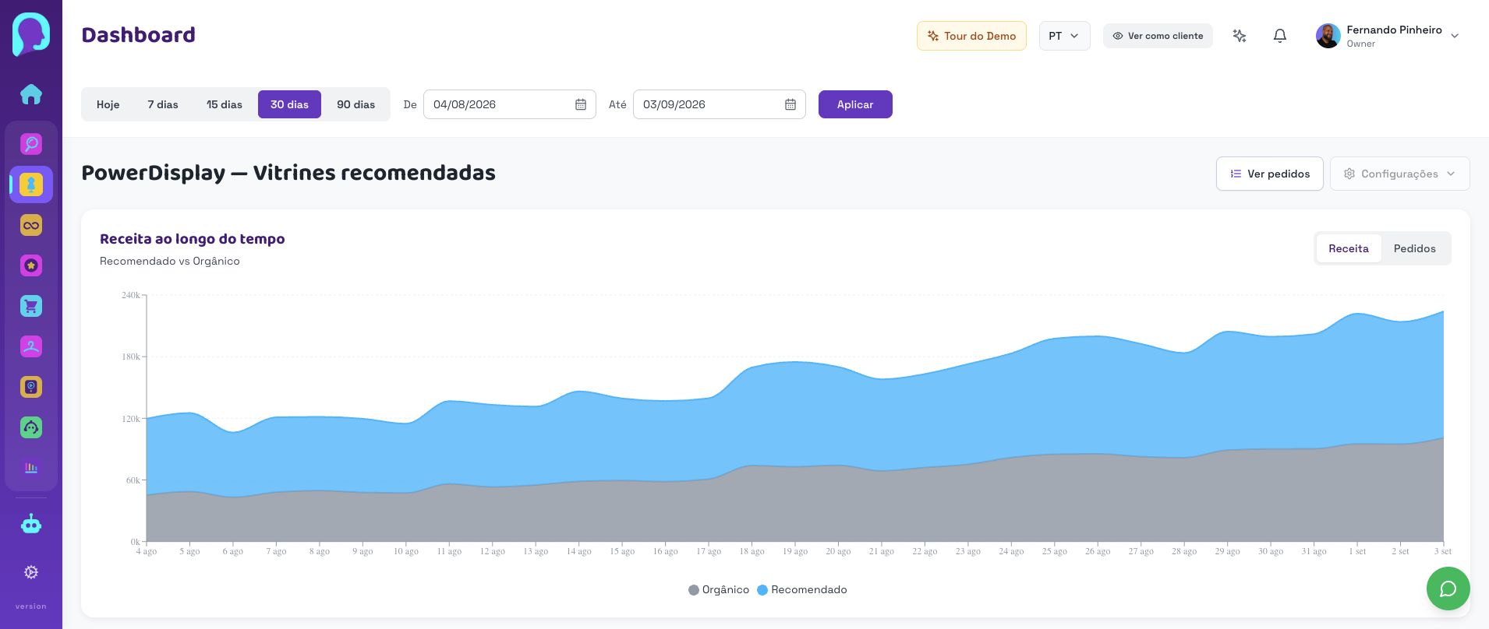This screenshot has height=629, width=1489.
Task: Click the Owner role label
Action: pyautogui.click(x=1361, y=44)
